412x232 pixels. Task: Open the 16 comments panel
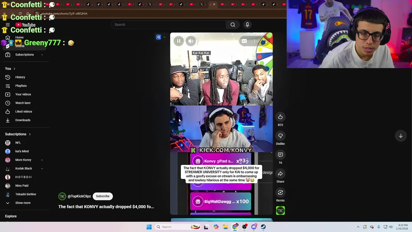click(280, 155)
